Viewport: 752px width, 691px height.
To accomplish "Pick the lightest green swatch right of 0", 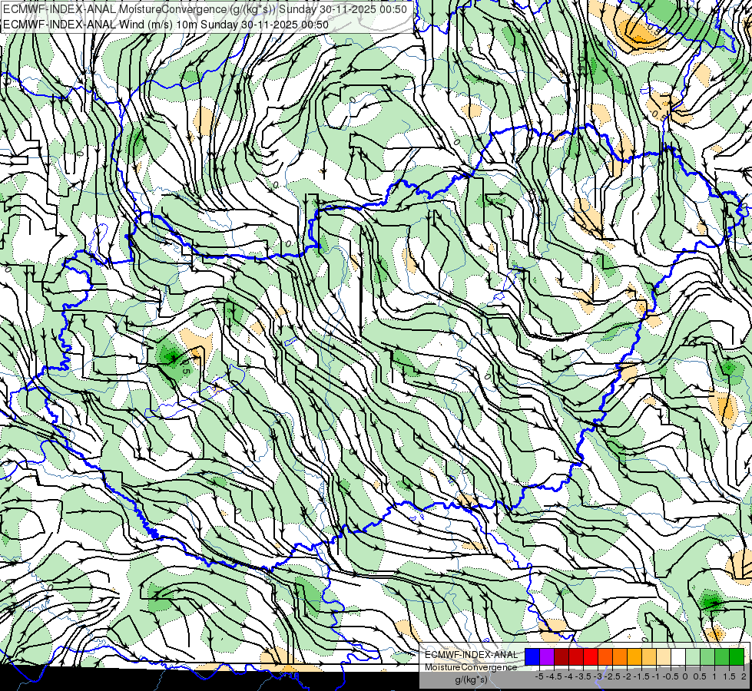I will coord(693,657).
